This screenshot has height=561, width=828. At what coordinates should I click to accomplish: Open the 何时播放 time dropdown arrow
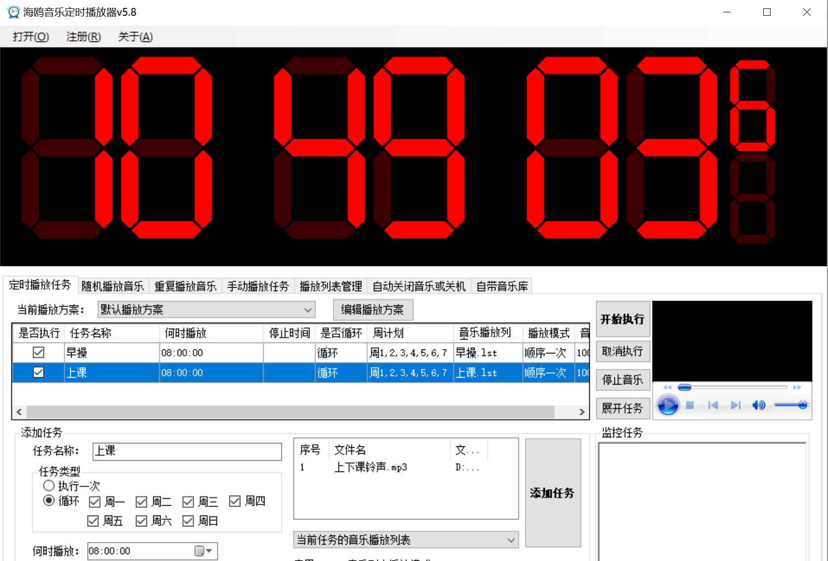click(x=208, y=551)
